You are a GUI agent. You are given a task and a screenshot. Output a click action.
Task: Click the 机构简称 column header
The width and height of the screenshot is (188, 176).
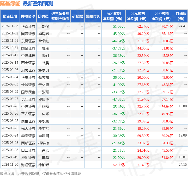(x=28, y=16)
